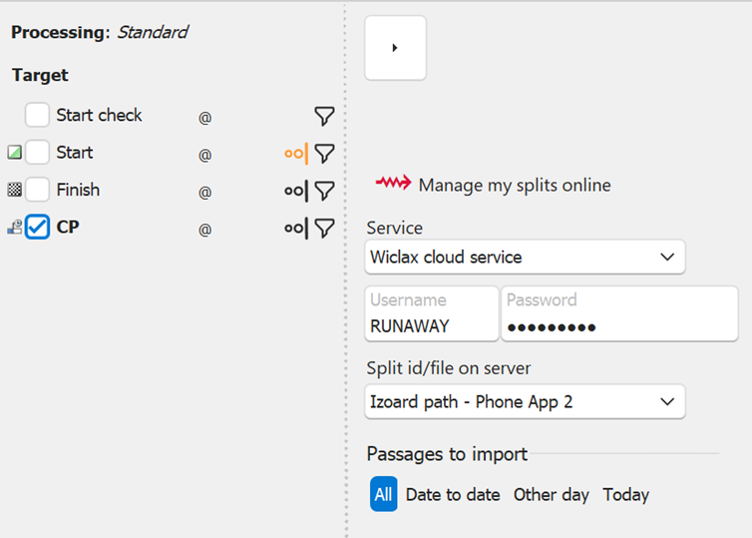The image size is (752, 538).
Task: Click the filter icon in Finish row
Action: point(324,190)
